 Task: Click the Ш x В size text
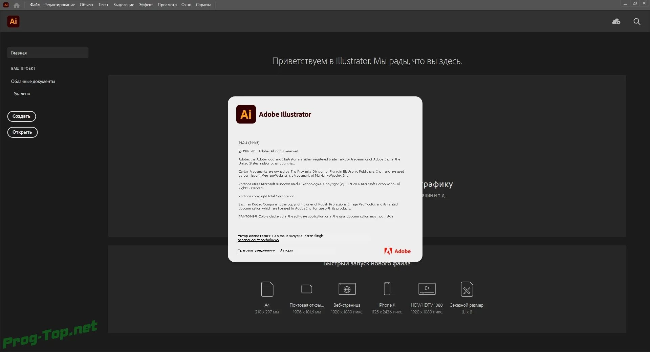[x=467, y=312]
